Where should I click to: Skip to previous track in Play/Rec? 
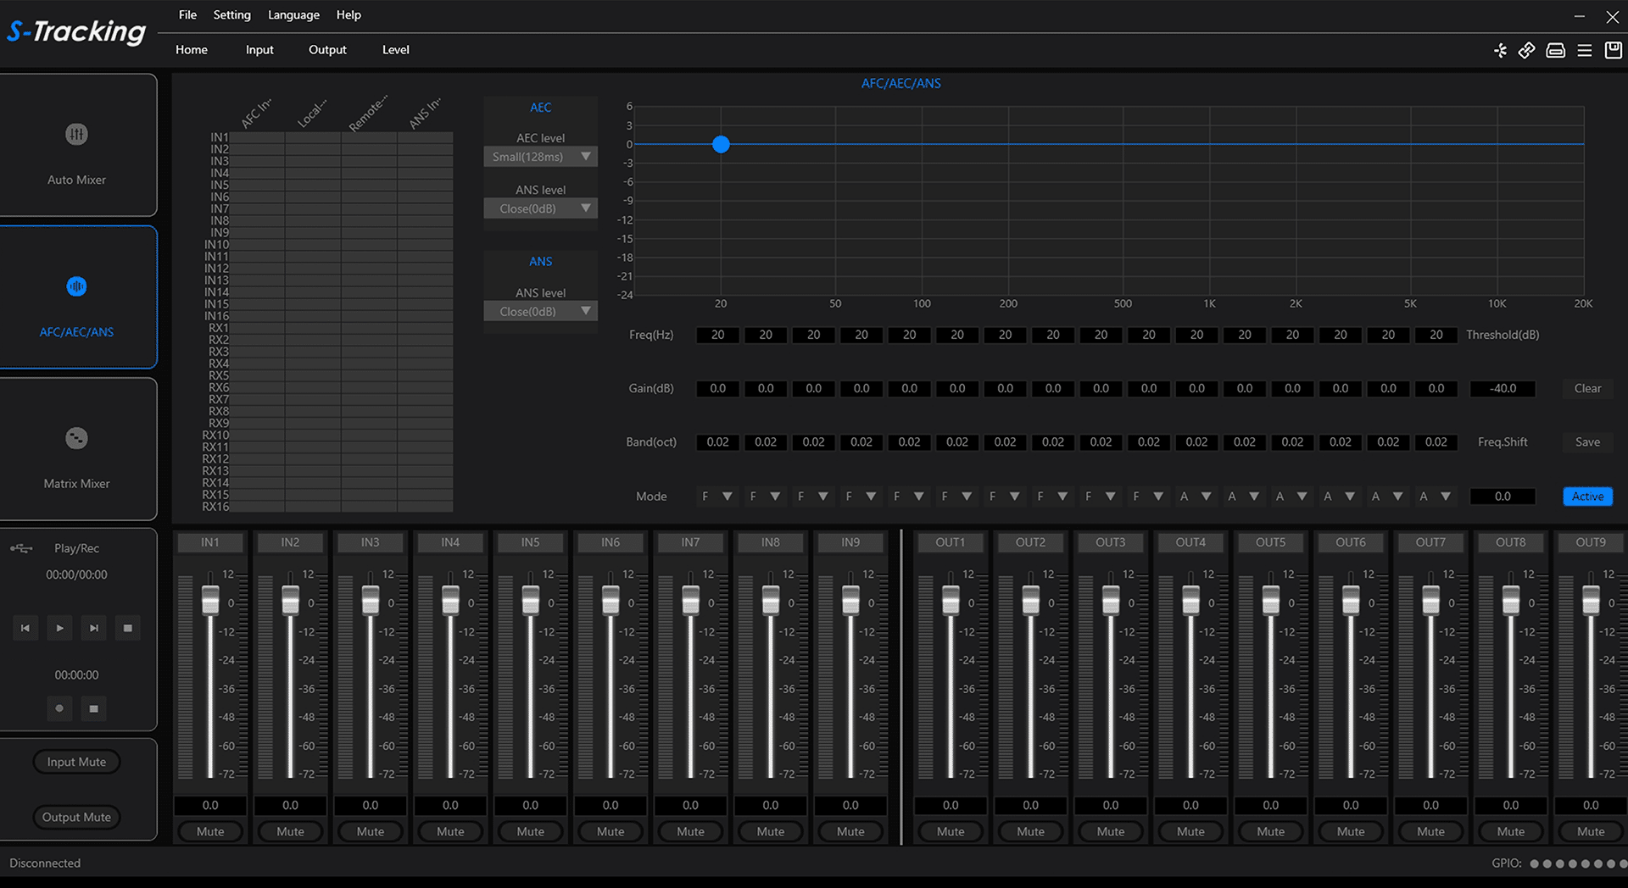tap(25, 628)
